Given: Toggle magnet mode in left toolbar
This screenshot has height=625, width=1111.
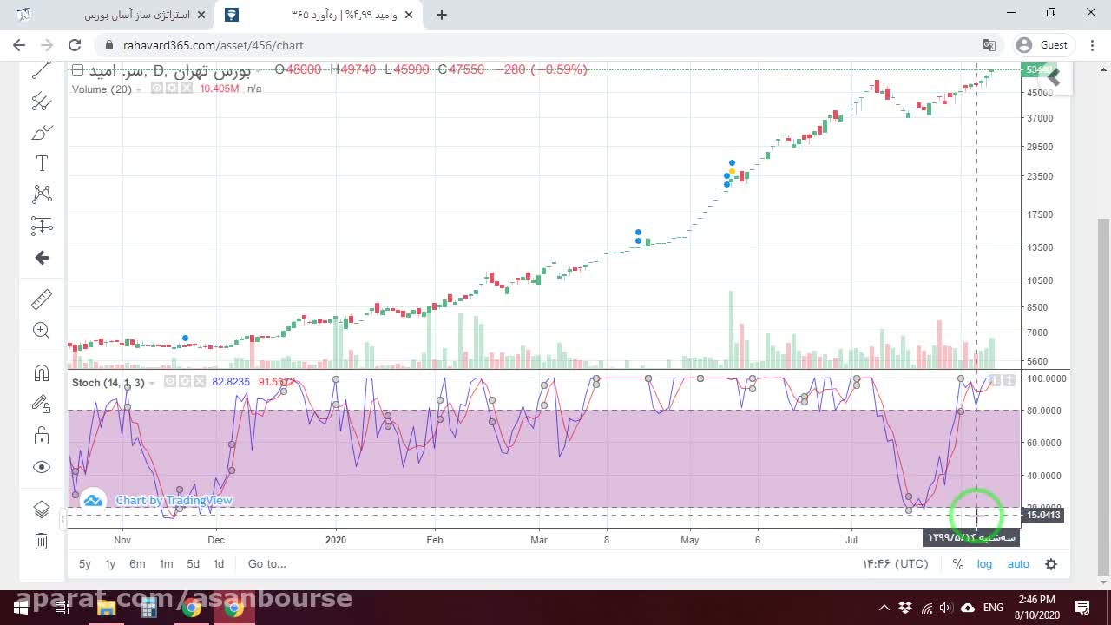Looking at the screenshot, I should pos(41,373).
